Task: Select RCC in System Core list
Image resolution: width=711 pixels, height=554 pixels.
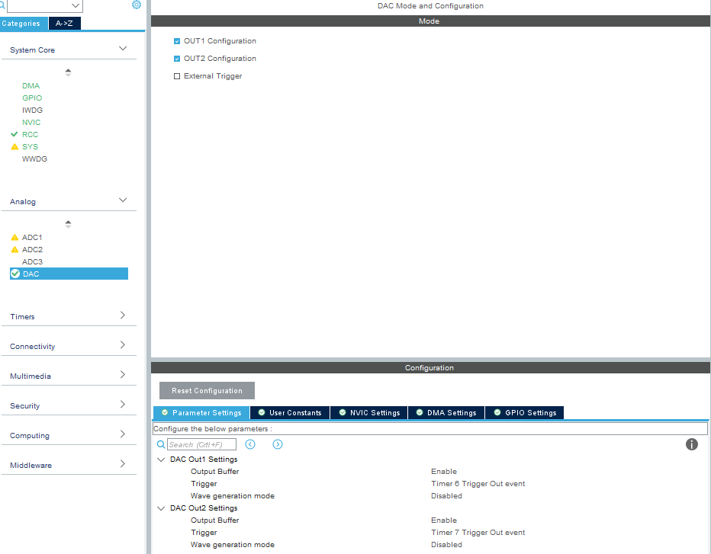Action: (30, 135)
